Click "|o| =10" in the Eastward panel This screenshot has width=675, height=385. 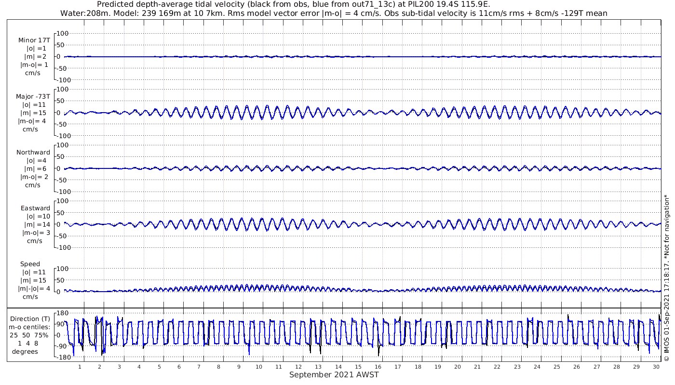click(x=39, y=217)
